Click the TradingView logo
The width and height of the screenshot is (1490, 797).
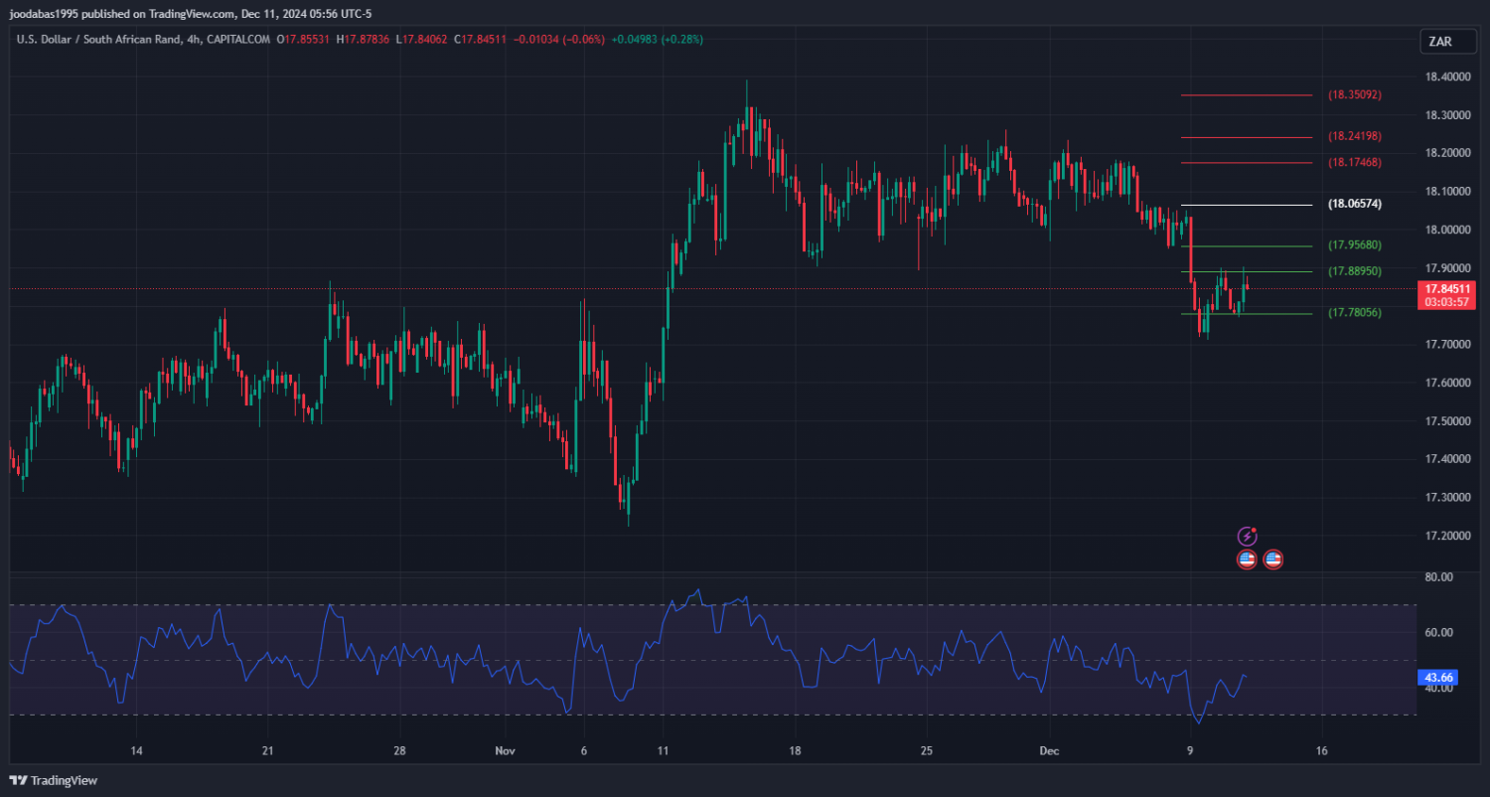click(x=54, y=780)
